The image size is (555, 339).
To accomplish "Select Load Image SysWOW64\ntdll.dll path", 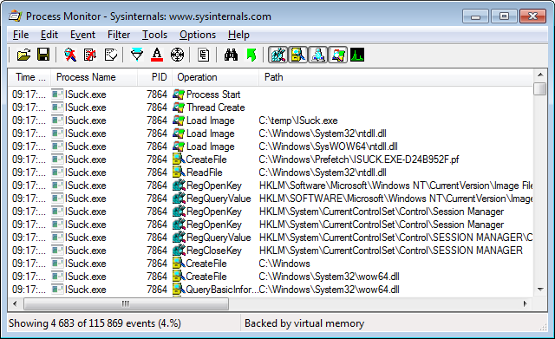I will coord(328,147).
